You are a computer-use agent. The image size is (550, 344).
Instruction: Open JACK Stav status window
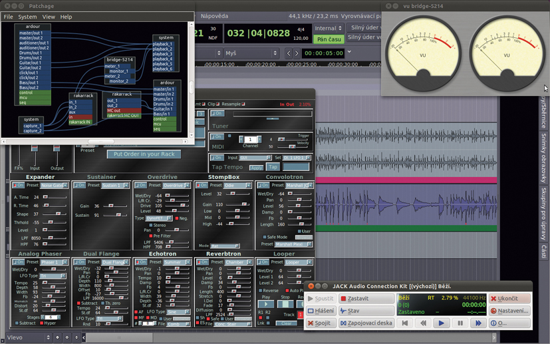pyautogui.click(x=366, y=311)
